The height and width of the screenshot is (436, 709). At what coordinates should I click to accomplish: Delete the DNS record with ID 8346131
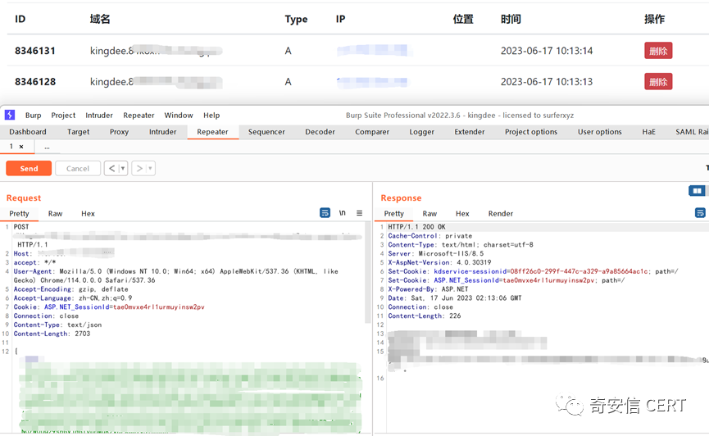[658, 51]
